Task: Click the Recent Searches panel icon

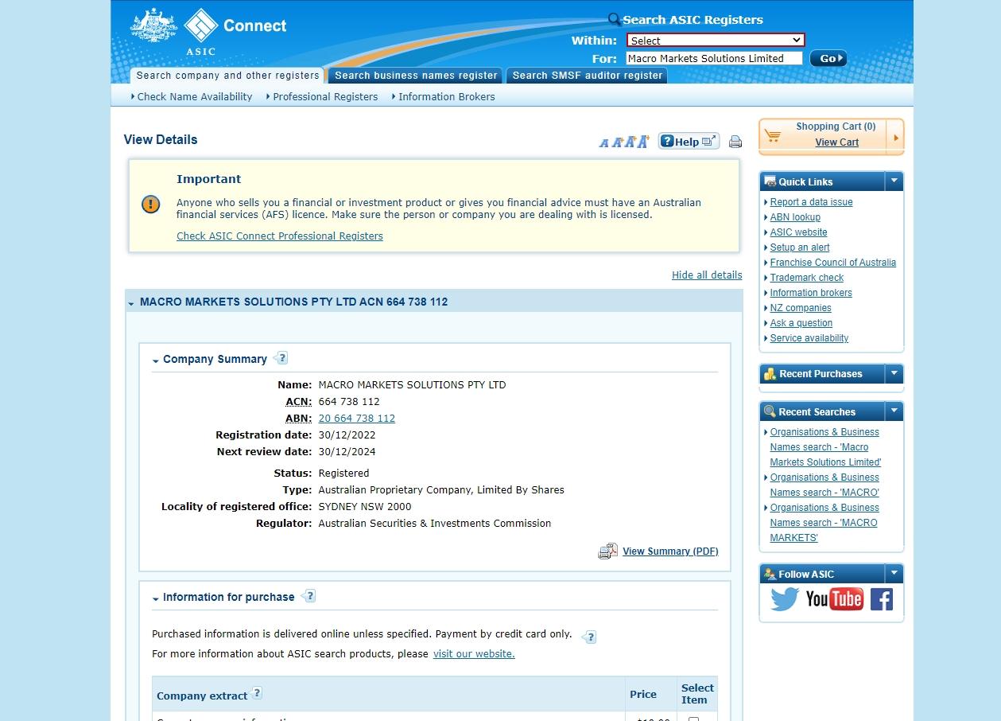Action: coord(770,411)
